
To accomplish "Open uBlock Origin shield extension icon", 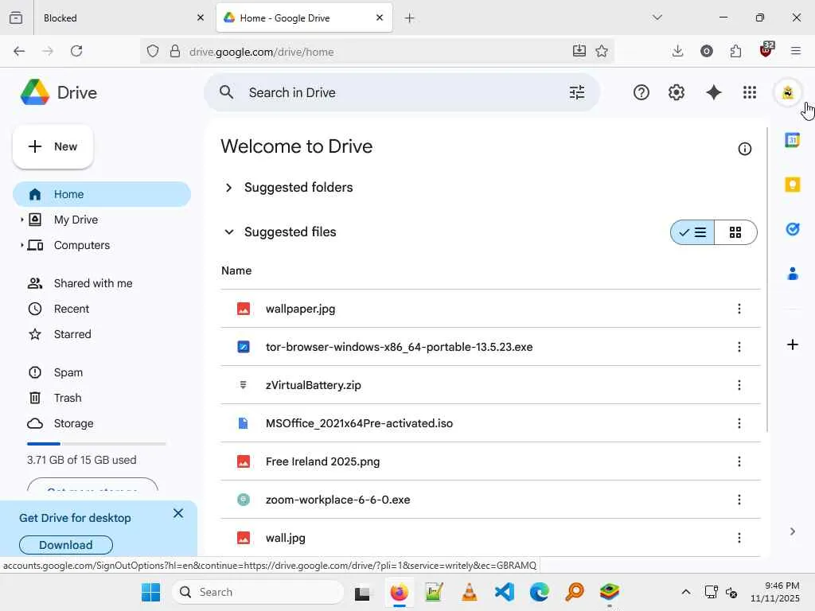I will click(x=766, y=50).
